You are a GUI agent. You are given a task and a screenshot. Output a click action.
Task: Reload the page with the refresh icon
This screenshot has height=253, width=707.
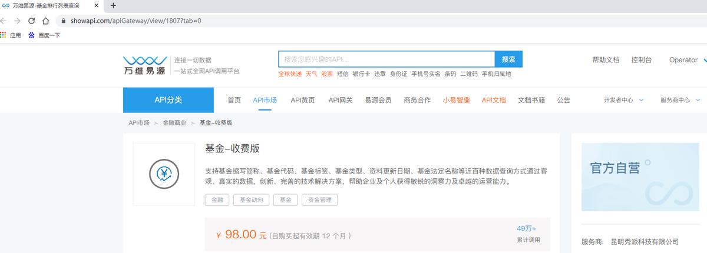31,20
